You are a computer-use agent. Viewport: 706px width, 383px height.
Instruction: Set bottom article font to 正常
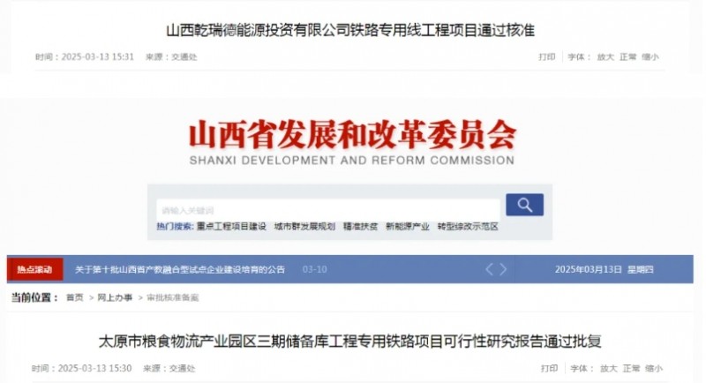tap(631, 368)
